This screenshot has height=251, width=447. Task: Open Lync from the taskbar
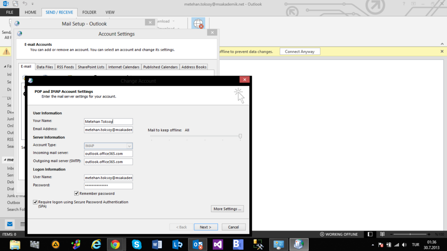click(x=177, y=244)
